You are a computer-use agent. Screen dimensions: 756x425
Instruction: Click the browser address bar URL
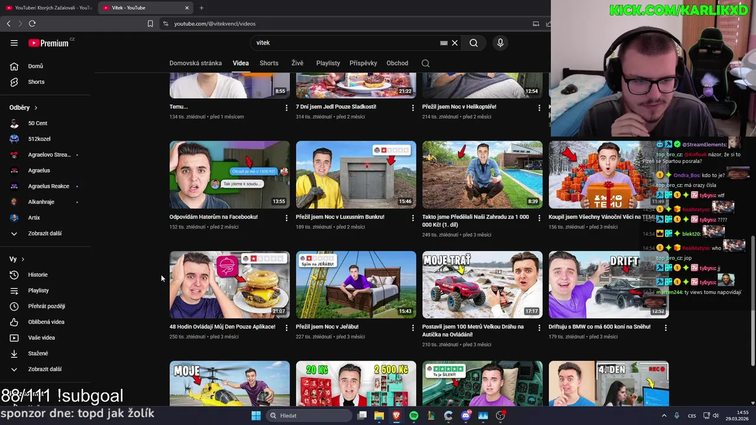tap(215, 24)
